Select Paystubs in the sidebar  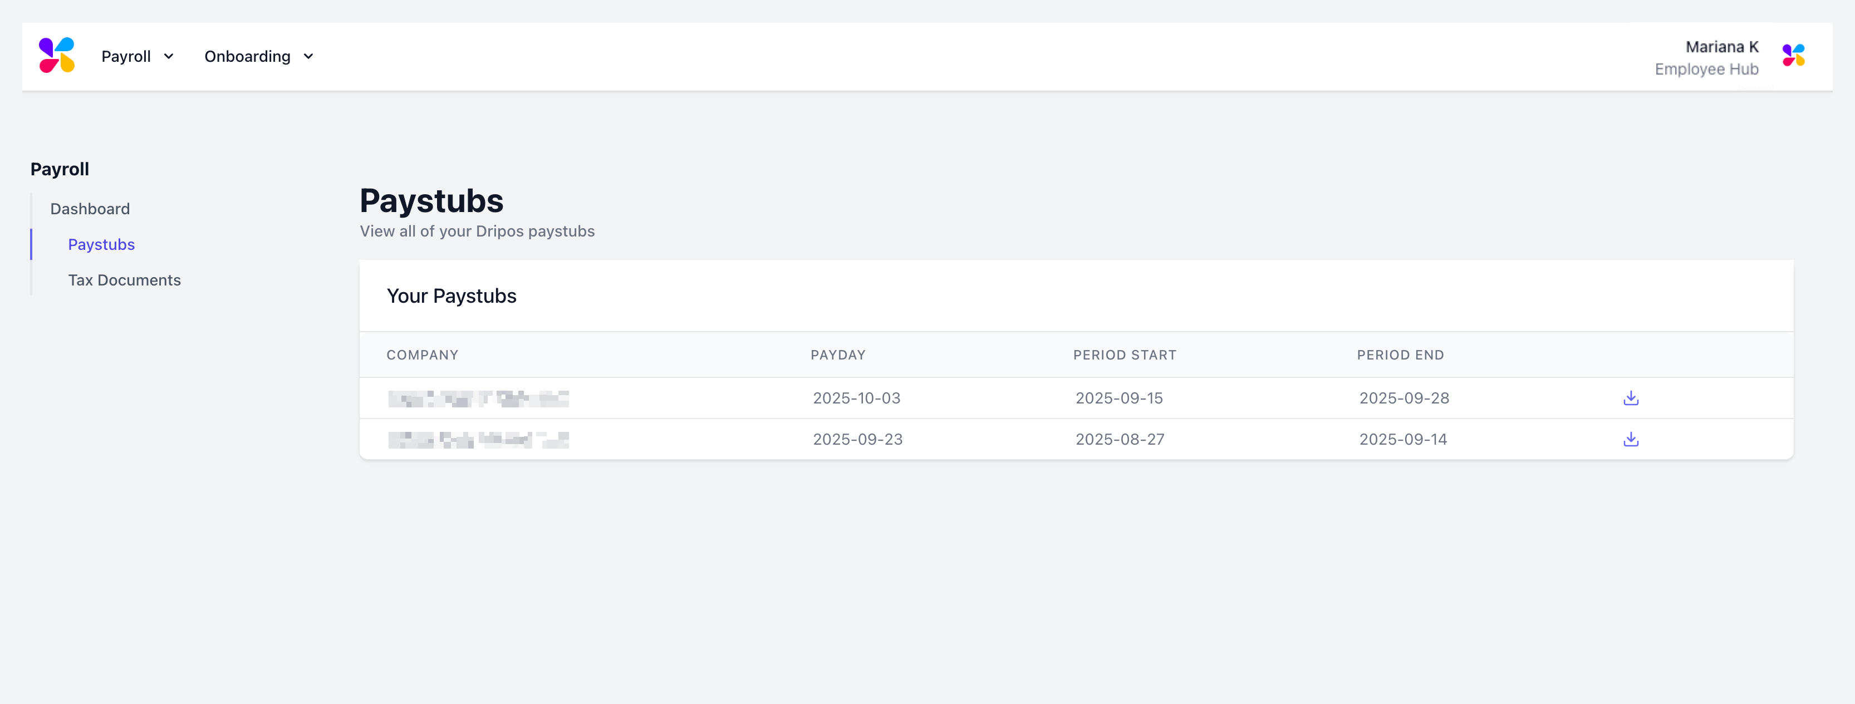101,245
